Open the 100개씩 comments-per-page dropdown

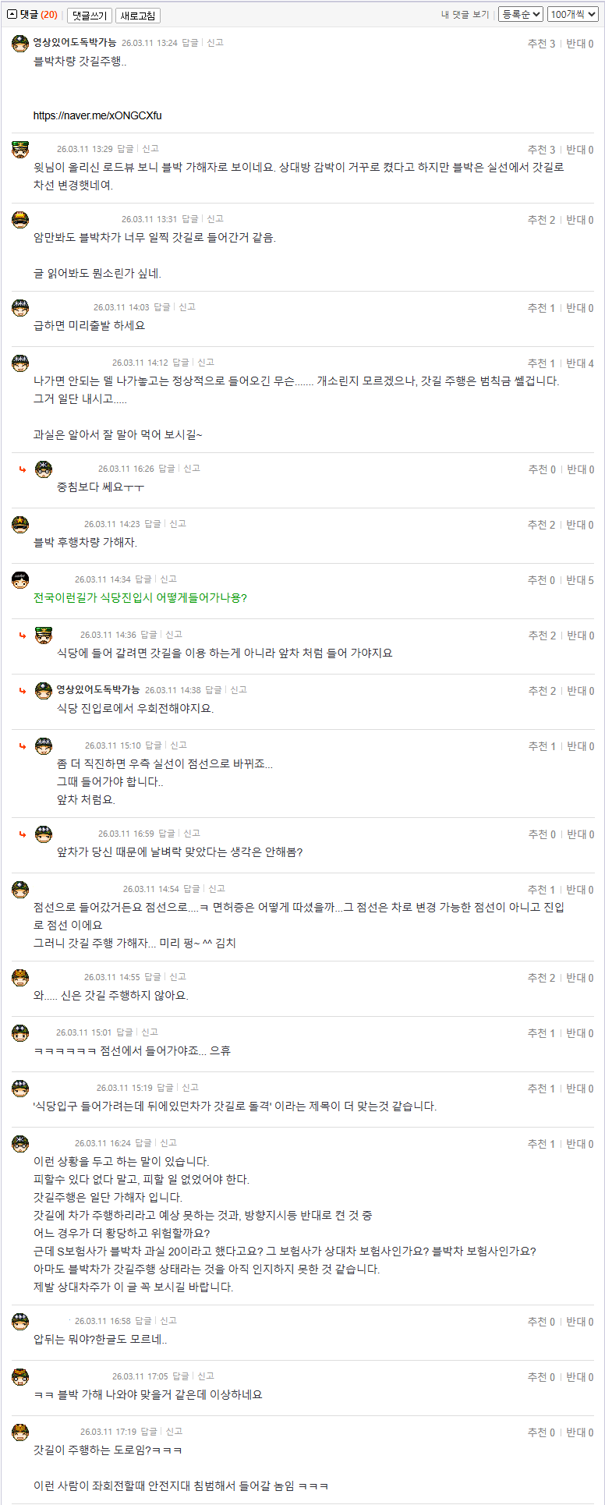click(573, 14)
